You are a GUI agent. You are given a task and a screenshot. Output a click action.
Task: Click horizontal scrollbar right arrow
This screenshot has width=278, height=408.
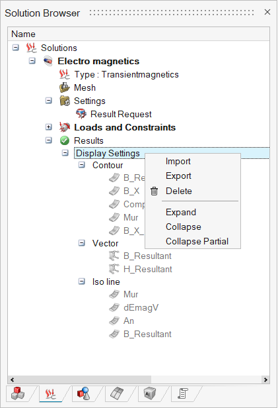[x=265, y=380]
